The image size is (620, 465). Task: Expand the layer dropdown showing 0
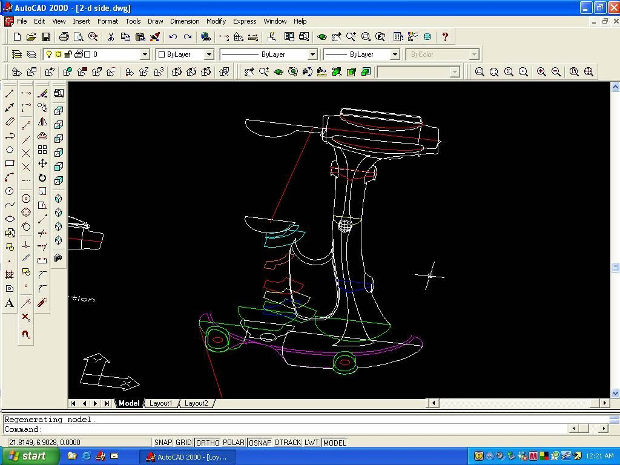(x=145, y=54)
